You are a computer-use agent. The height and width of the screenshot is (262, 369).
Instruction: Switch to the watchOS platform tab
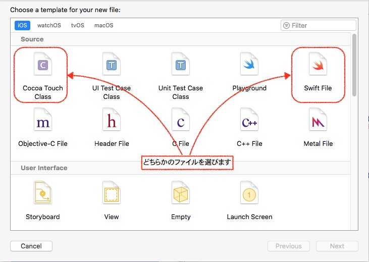pos(49,25)
